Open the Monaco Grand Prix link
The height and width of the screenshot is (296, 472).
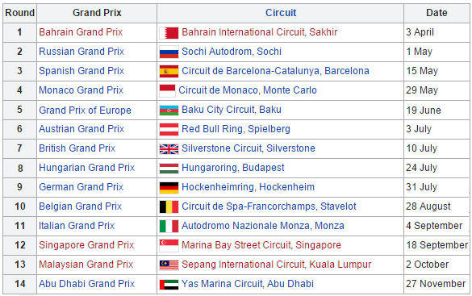tap(81, 90)
